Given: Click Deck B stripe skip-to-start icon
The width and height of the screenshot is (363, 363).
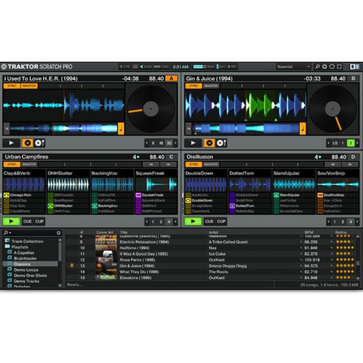Looking at the screenshot, I should coord(188,128).
